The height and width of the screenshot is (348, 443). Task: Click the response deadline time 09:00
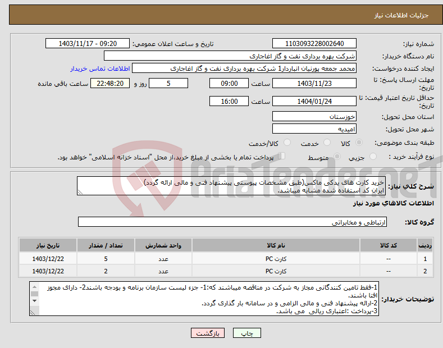point(229,83)
